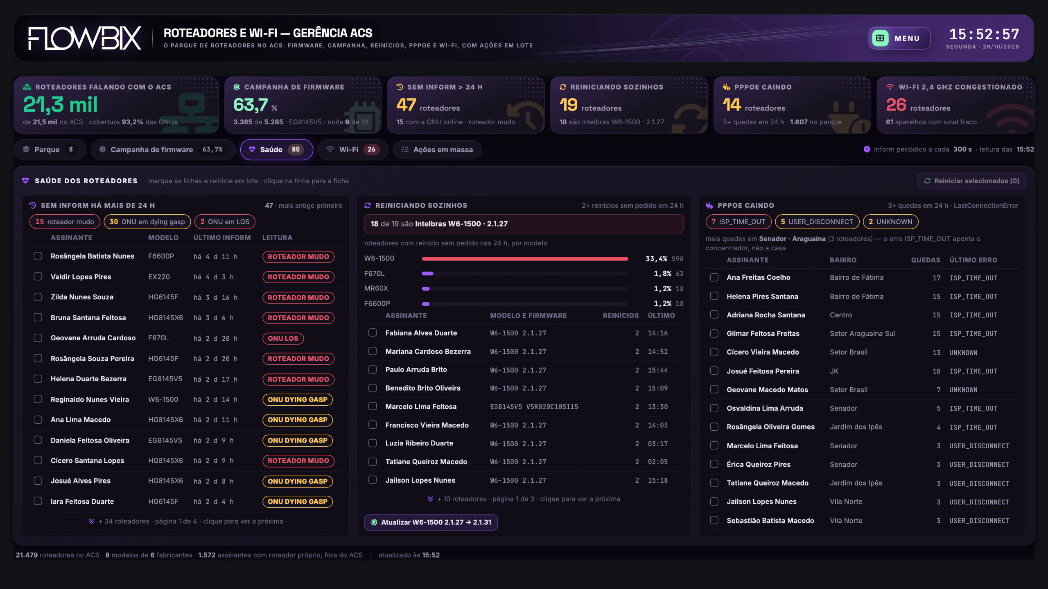This screenshot has height=589, width=1048.
Task: Switch to the Wi-Fi tab
Action: pos(352,150)
